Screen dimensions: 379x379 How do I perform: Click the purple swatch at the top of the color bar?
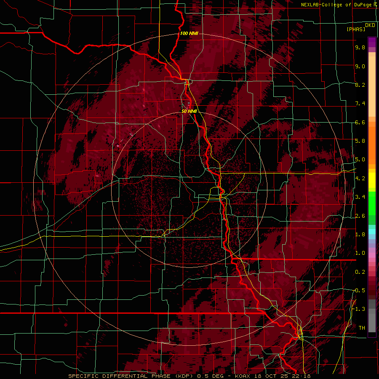coord(372,42)
